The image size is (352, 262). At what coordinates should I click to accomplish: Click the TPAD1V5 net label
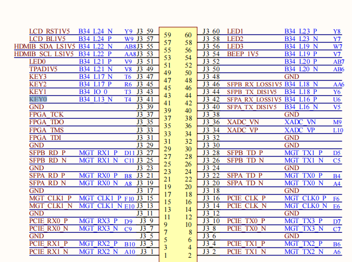pos(43,69)
